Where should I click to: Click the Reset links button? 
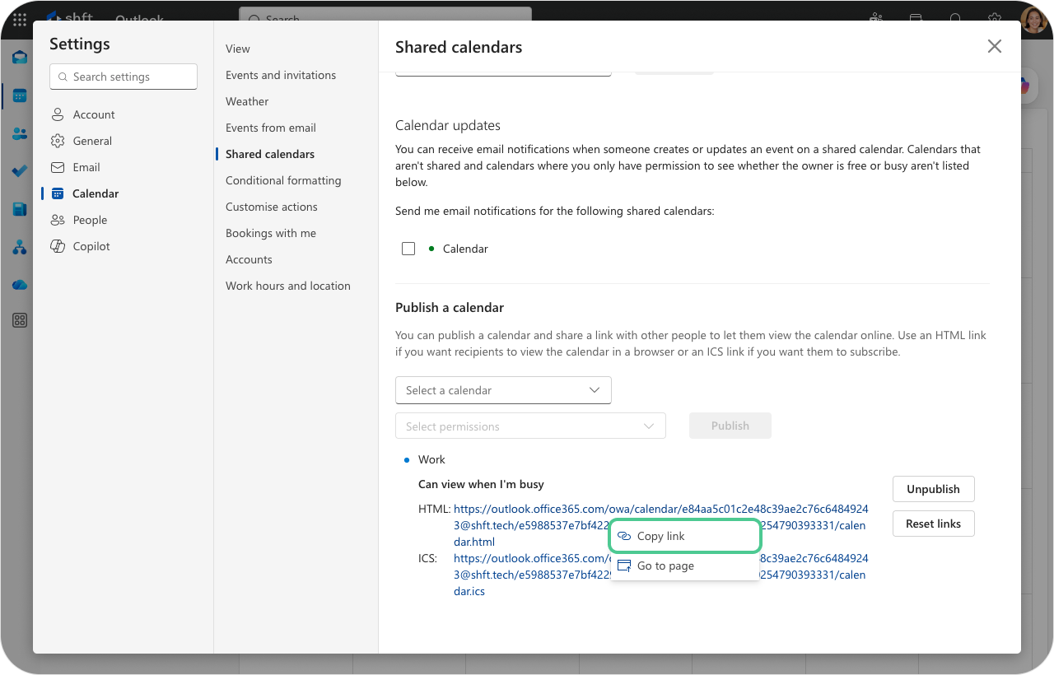933,524
